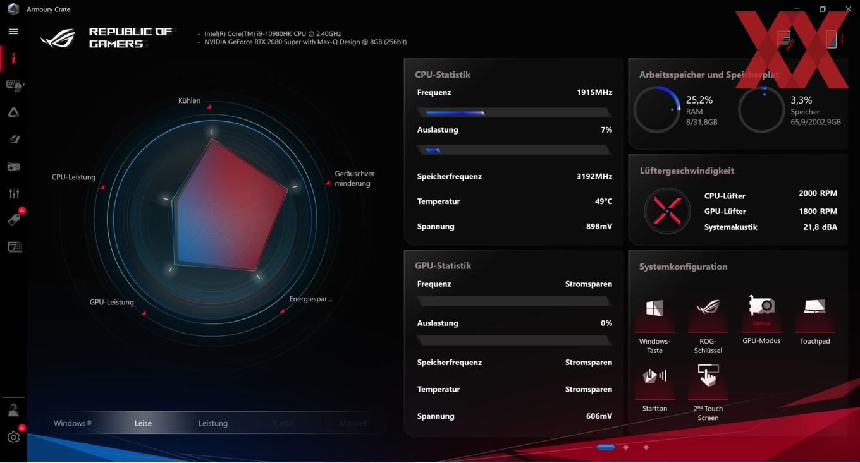Click the Energiespar... radar label

click(310, 299)
